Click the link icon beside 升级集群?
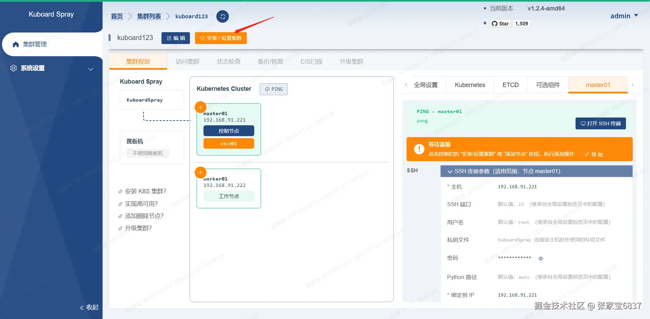Screen dimensions: 650x319 coord(120,228)
